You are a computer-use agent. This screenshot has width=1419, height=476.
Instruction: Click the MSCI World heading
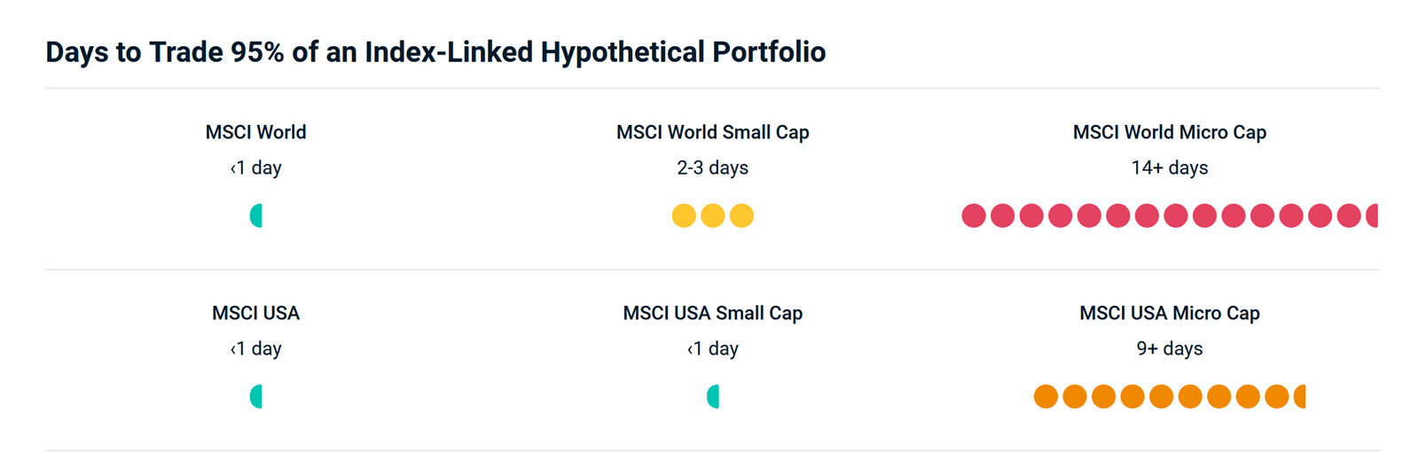point(255,132)
